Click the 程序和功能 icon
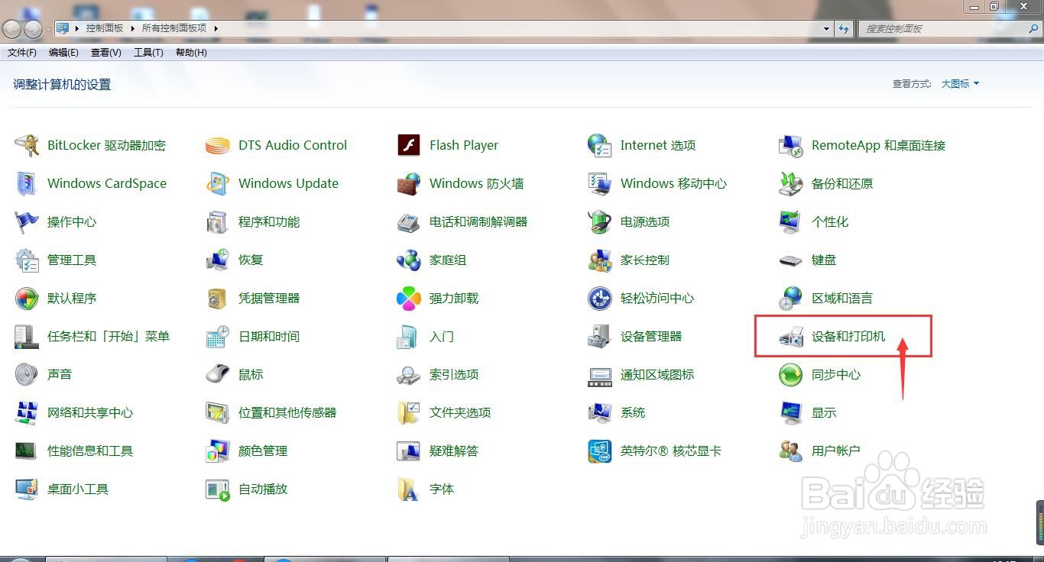 [x=218, y=221]
